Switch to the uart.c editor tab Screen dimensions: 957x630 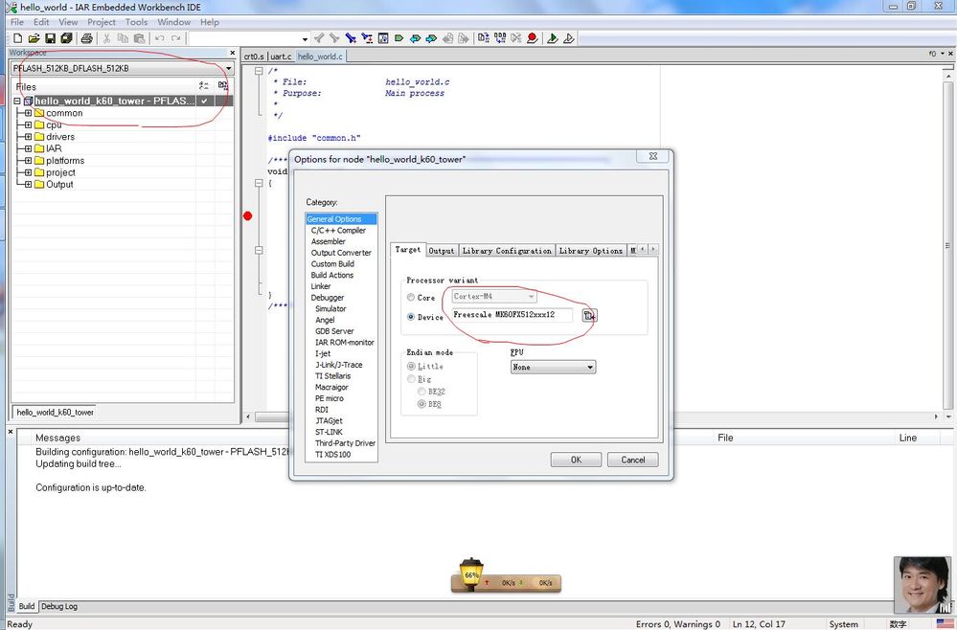tap(281, 56)
